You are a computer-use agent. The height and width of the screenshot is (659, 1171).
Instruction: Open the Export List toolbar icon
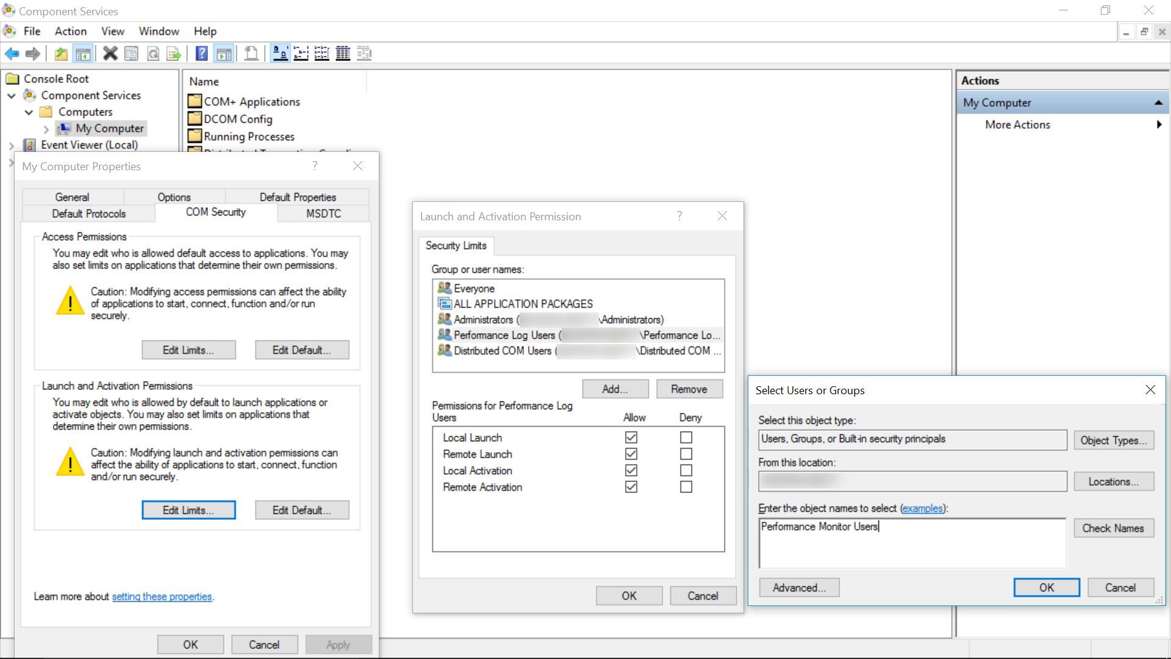(174, 54)
